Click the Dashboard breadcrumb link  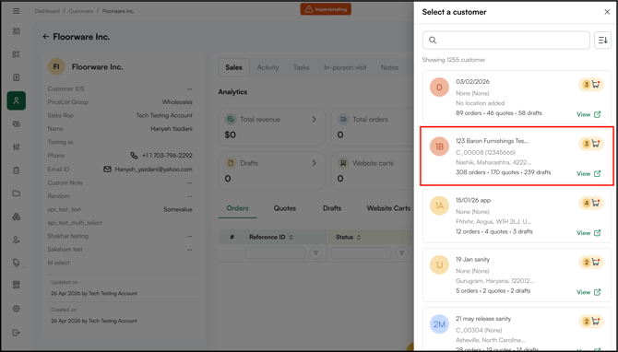(x=47, y=11)
